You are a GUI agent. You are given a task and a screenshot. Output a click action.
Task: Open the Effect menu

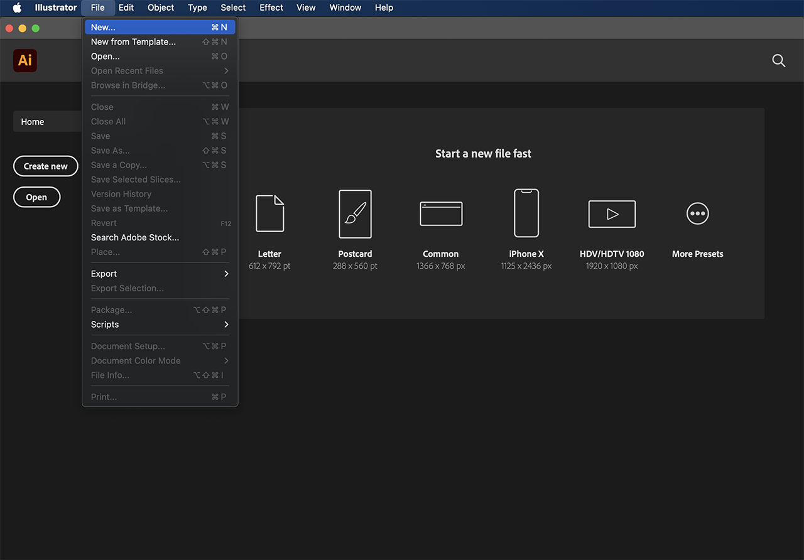[x=271, y=8]
